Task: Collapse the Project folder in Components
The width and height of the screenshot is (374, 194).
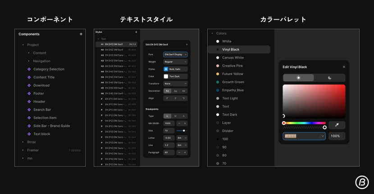Action: pos(23,45)
